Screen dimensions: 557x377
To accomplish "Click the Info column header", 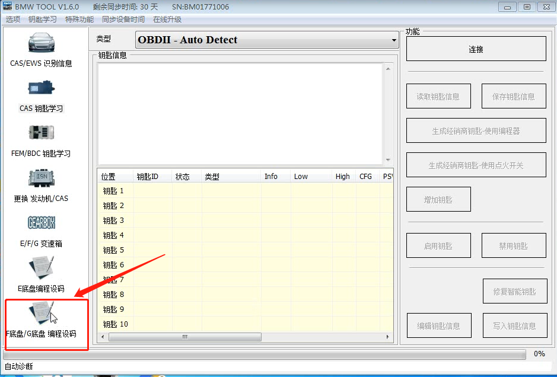I will click(x=276, y=177).
